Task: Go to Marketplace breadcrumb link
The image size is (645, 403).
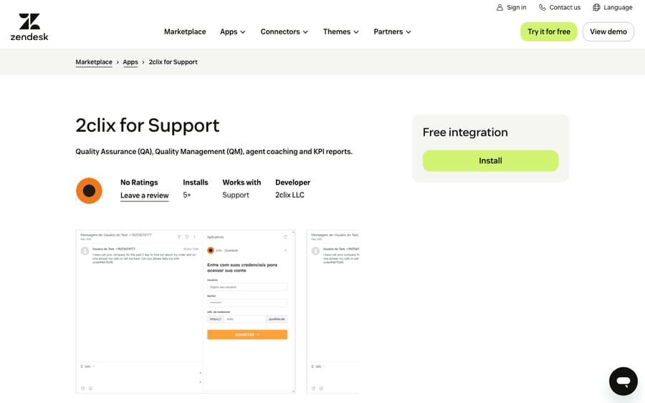Action: 94,62
